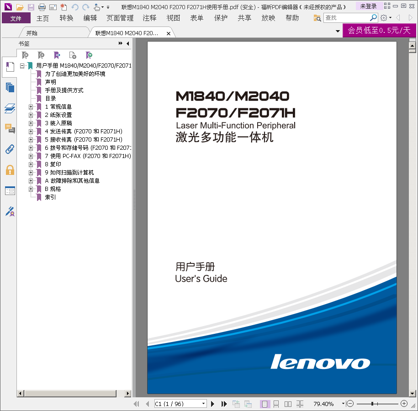The width and height of the screenshot is (418, 411).
Task: Go to the previous page
Action: (148, 404)
